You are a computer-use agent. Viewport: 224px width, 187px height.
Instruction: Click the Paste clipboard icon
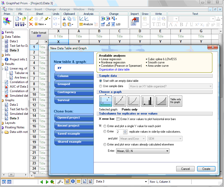pos(64,24)
